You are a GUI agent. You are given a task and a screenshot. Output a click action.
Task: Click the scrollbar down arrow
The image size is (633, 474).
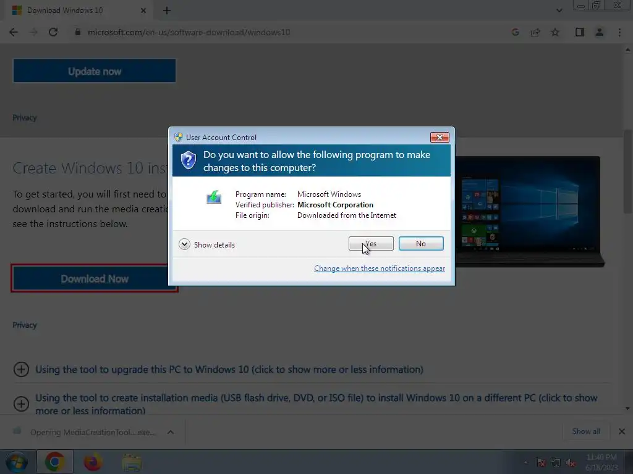628,409
